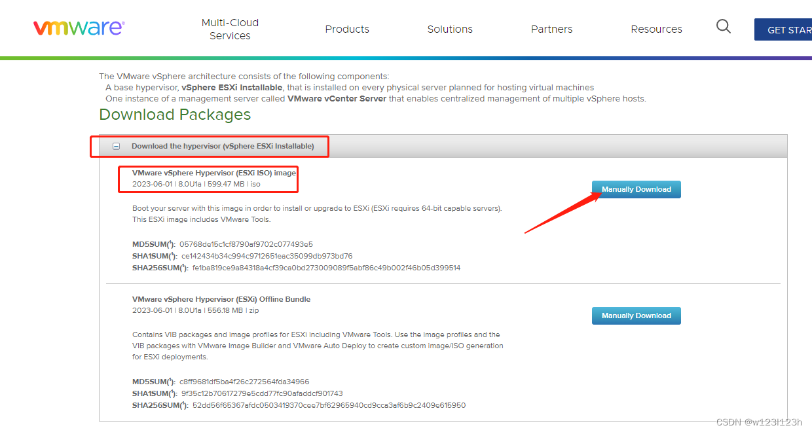Image resolution: width=812 pixels, height=432 pixels.
Task: Click the bundle SHA1SUM value 9f35c12b7061...
Action: 262,393
